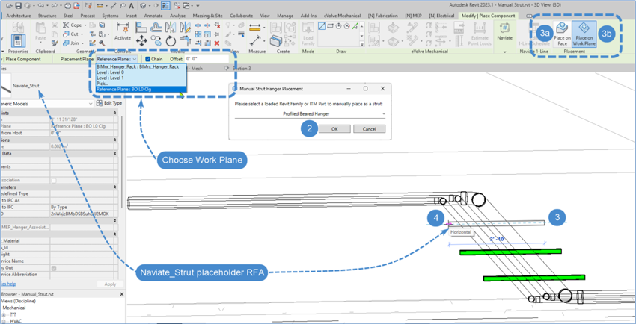Expand the Join dropdown arrow
Screen dimensions: 636x324
[82, 43]
